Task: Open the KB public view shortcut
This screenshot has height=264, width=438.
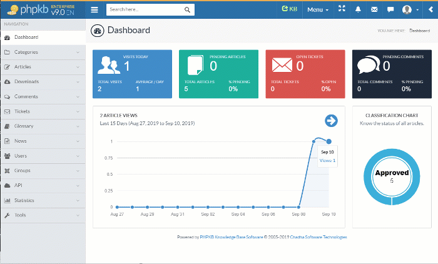Action: pyautogui.click(x=289, y=9)
